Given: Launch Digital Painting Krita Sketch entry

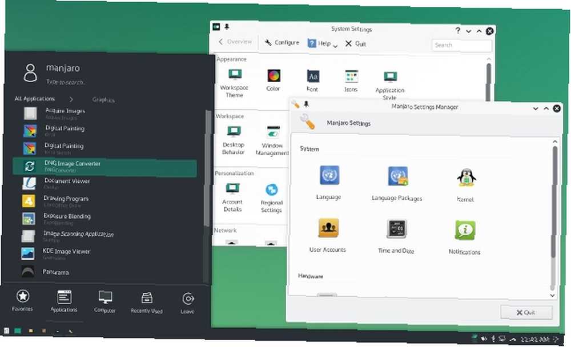Looking at the screenshot, I should click(105, 148).
